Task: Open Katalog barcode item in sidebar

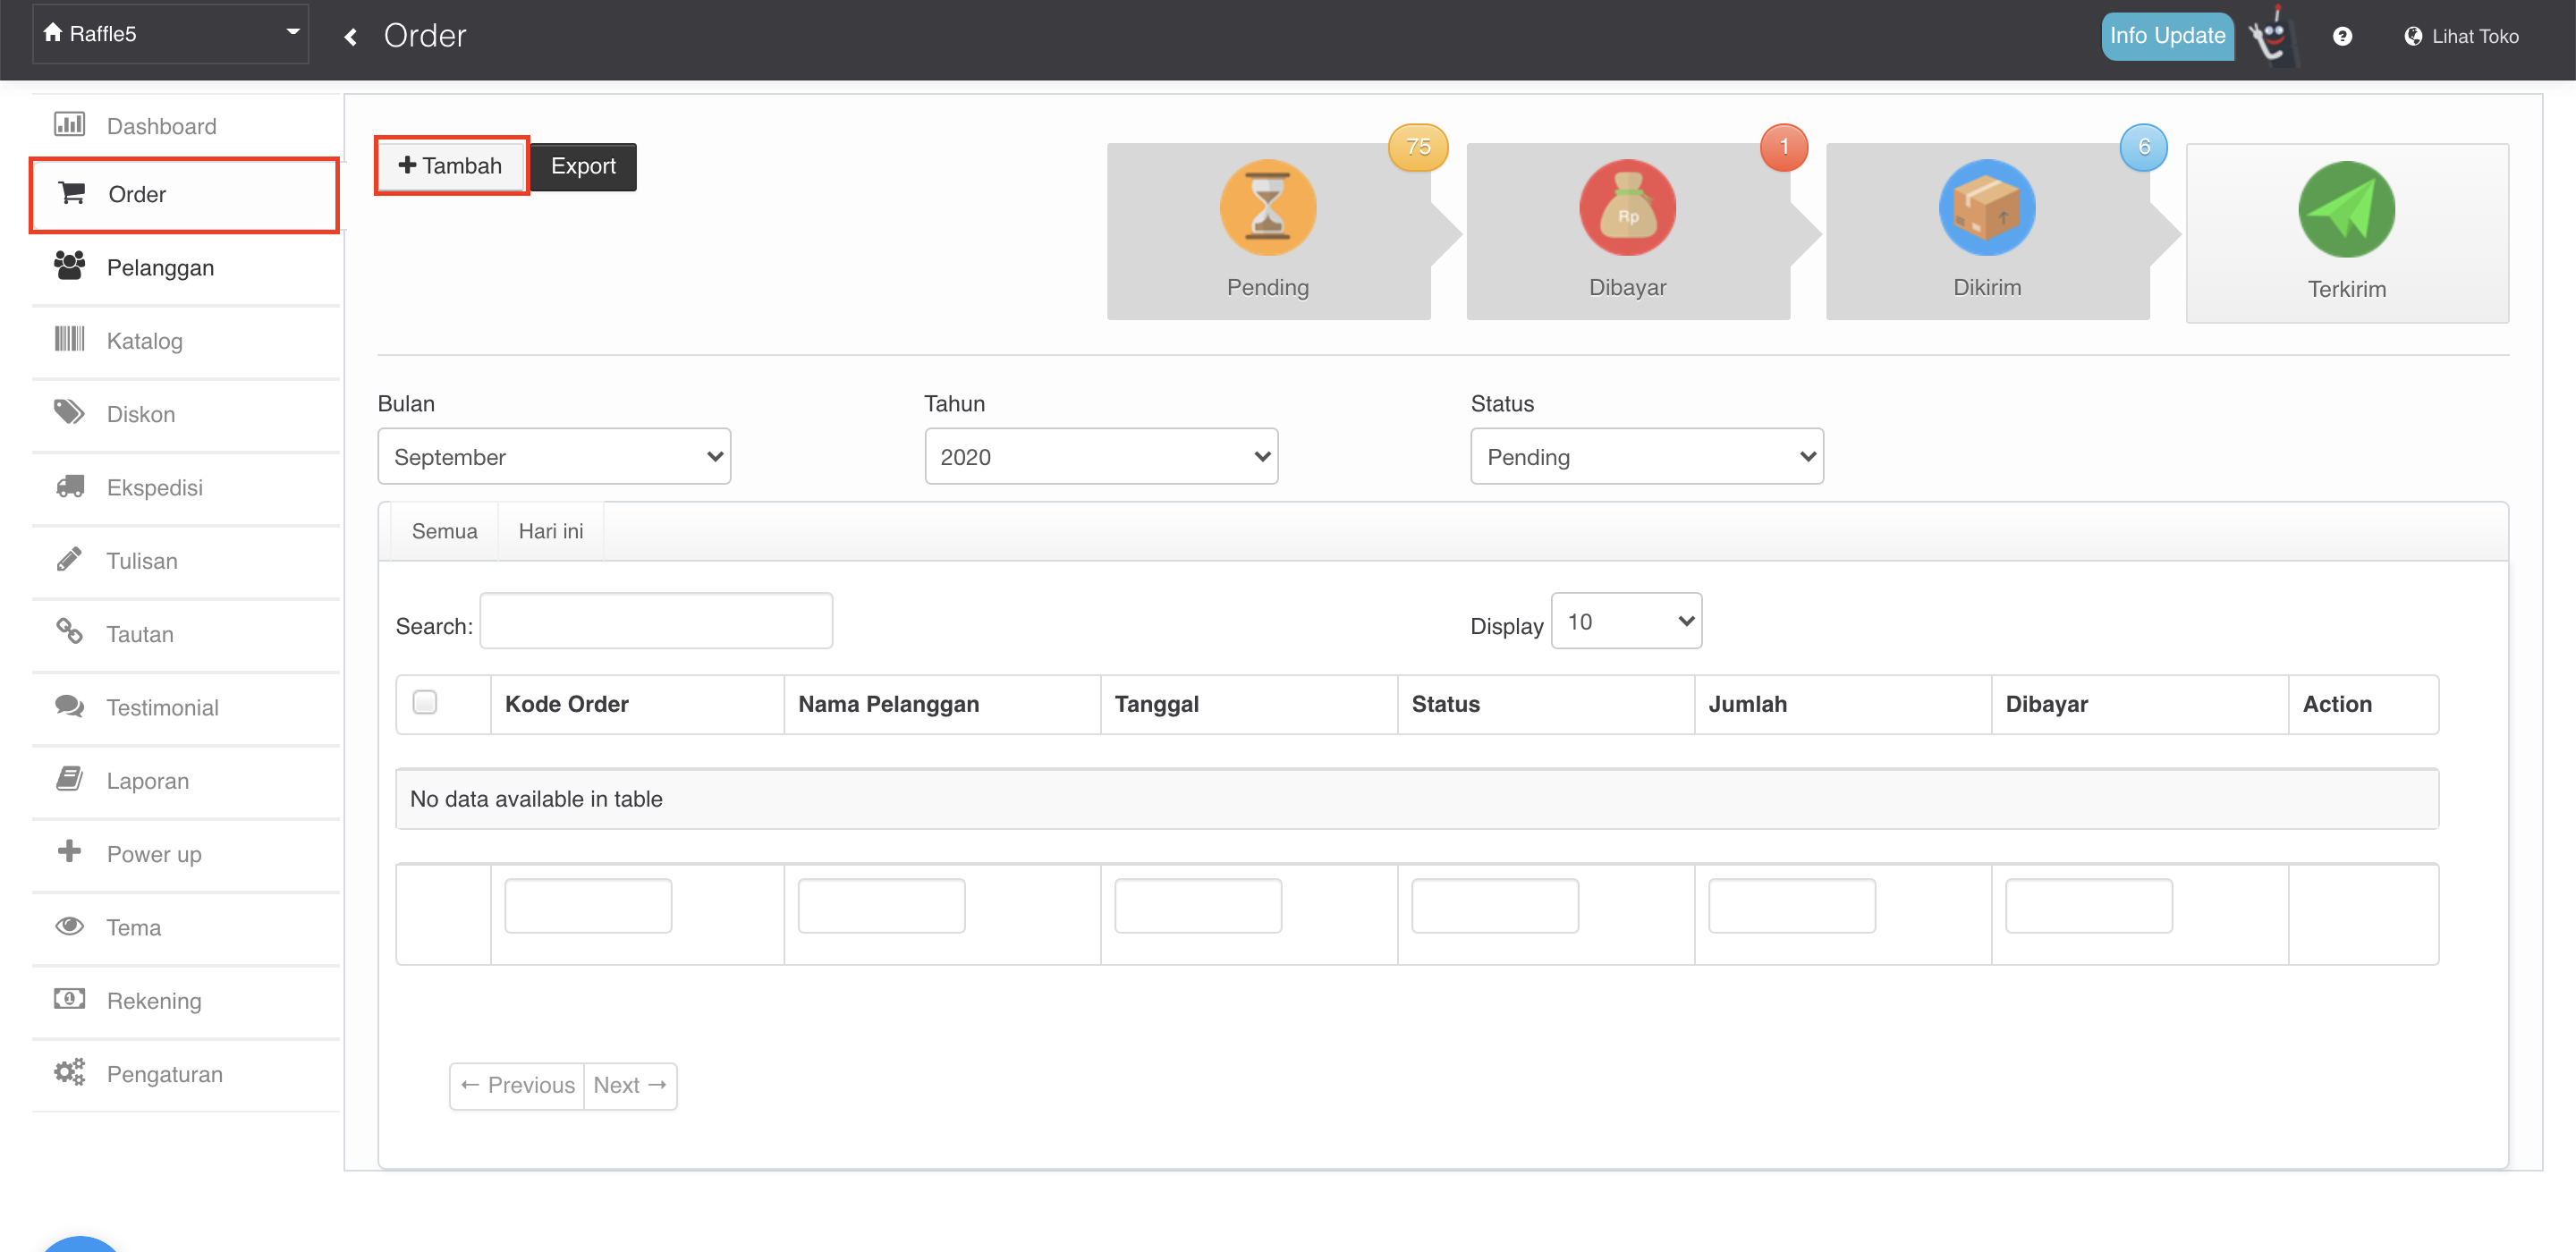Action: click(144, 340)
